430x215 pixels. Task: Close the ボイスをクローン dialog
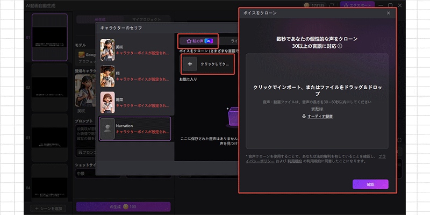pyautogui.click(x=388, y=13)
